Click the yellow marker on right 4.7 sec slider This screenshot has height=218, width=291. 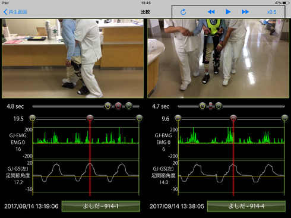click(203, 106)
